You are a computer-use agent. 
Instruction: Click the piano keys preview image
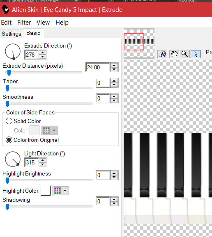[x=168, y=178]
